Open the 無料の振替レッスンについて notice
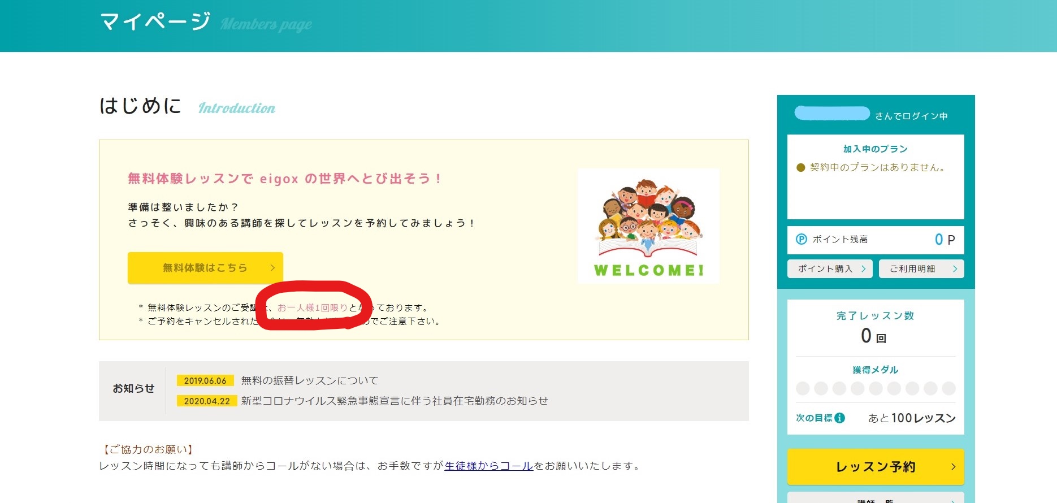 click(x=309, y=380)
